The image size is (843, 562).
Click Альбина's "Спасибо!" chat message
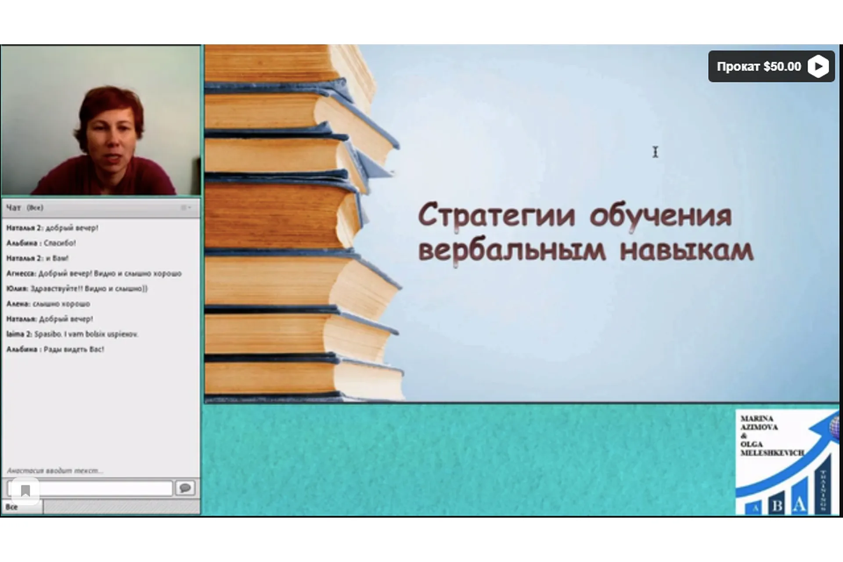click(41, 243)
